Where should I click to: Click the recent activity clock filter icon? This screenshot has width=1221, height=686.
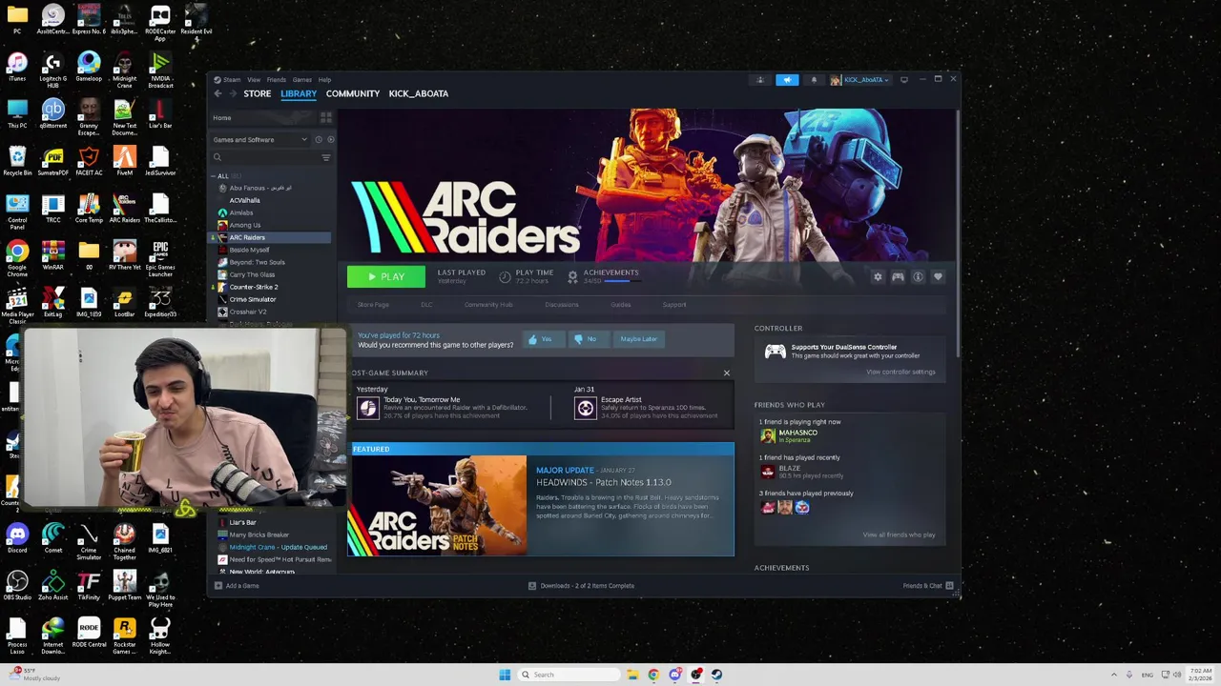(319, 139)
